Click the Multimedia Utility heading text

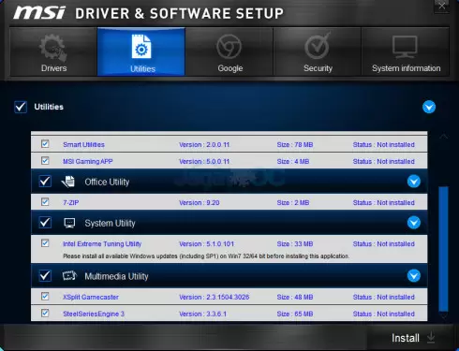116,276
